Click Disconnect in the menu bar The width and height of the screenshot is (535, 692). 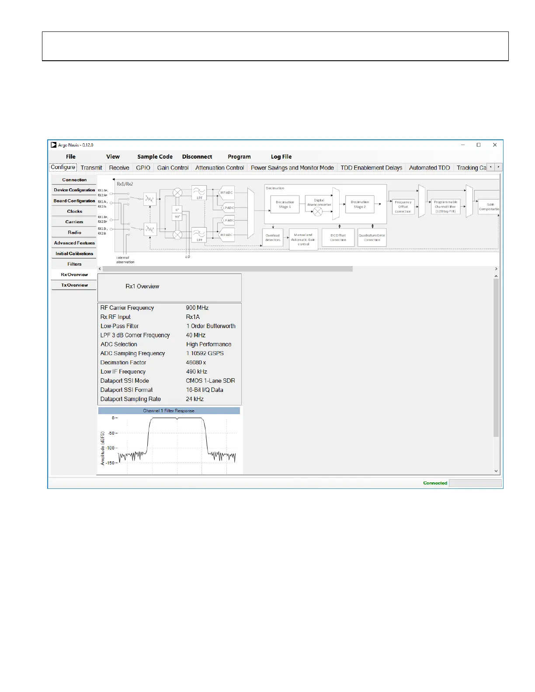click(x=197, y=157)
